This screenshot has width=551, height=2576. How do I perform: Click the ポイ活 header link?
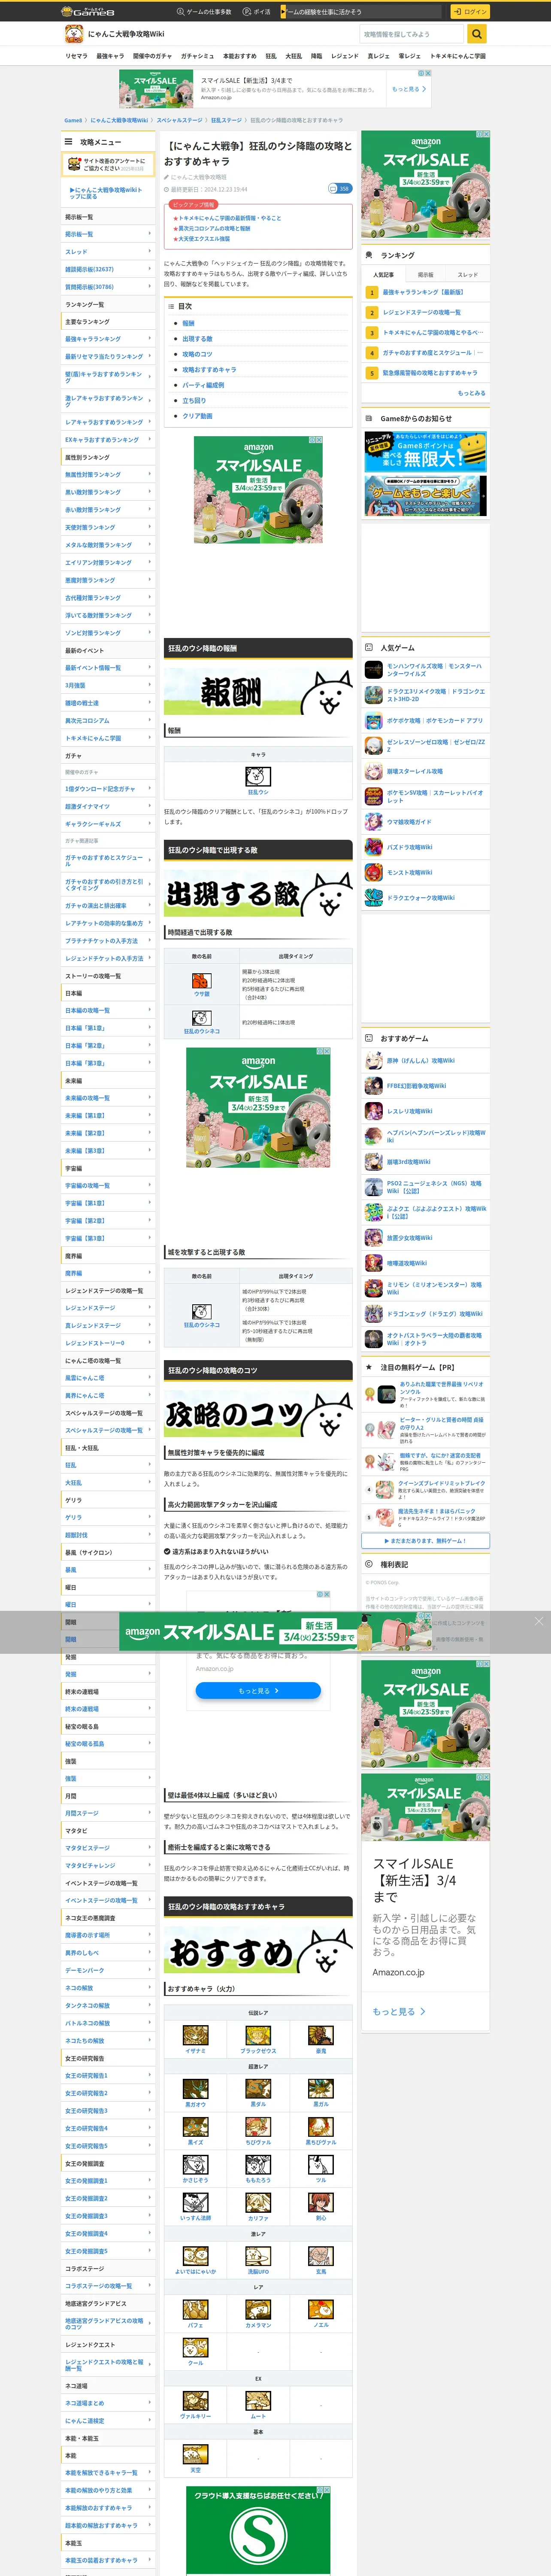point(258,12)
